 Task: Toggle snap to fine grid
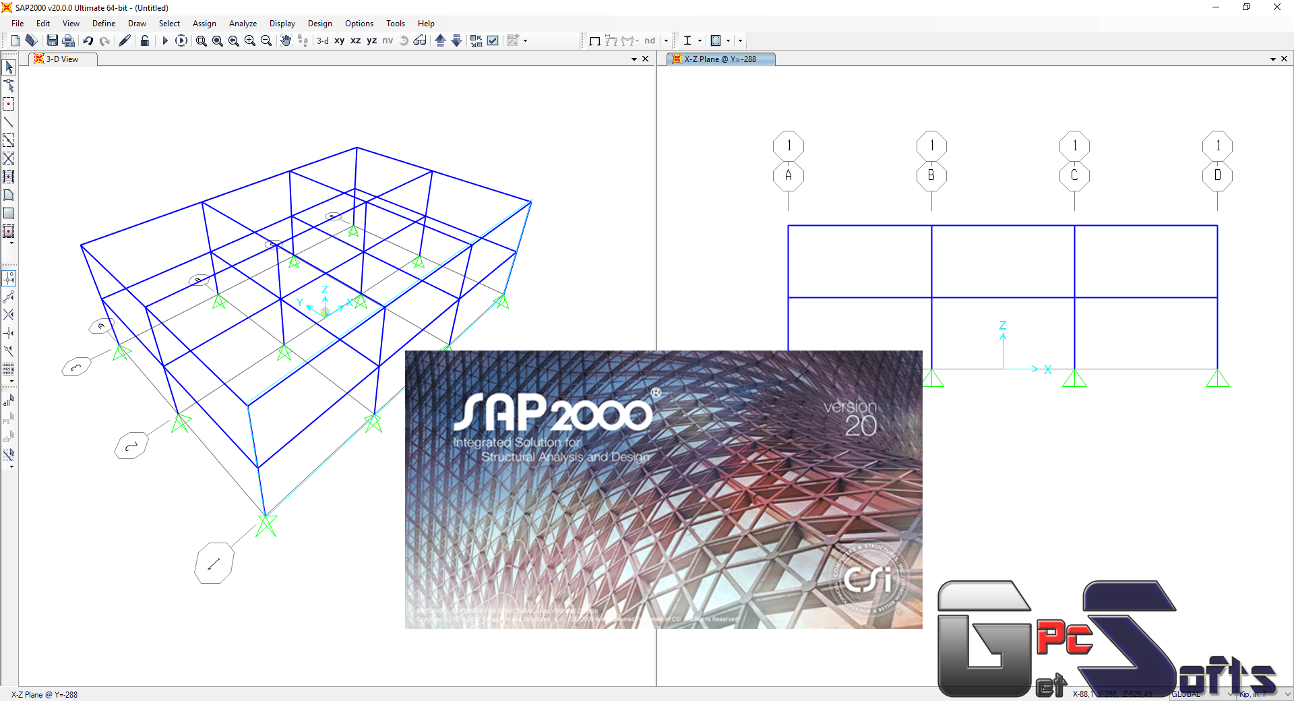click(x=9, y=369)
